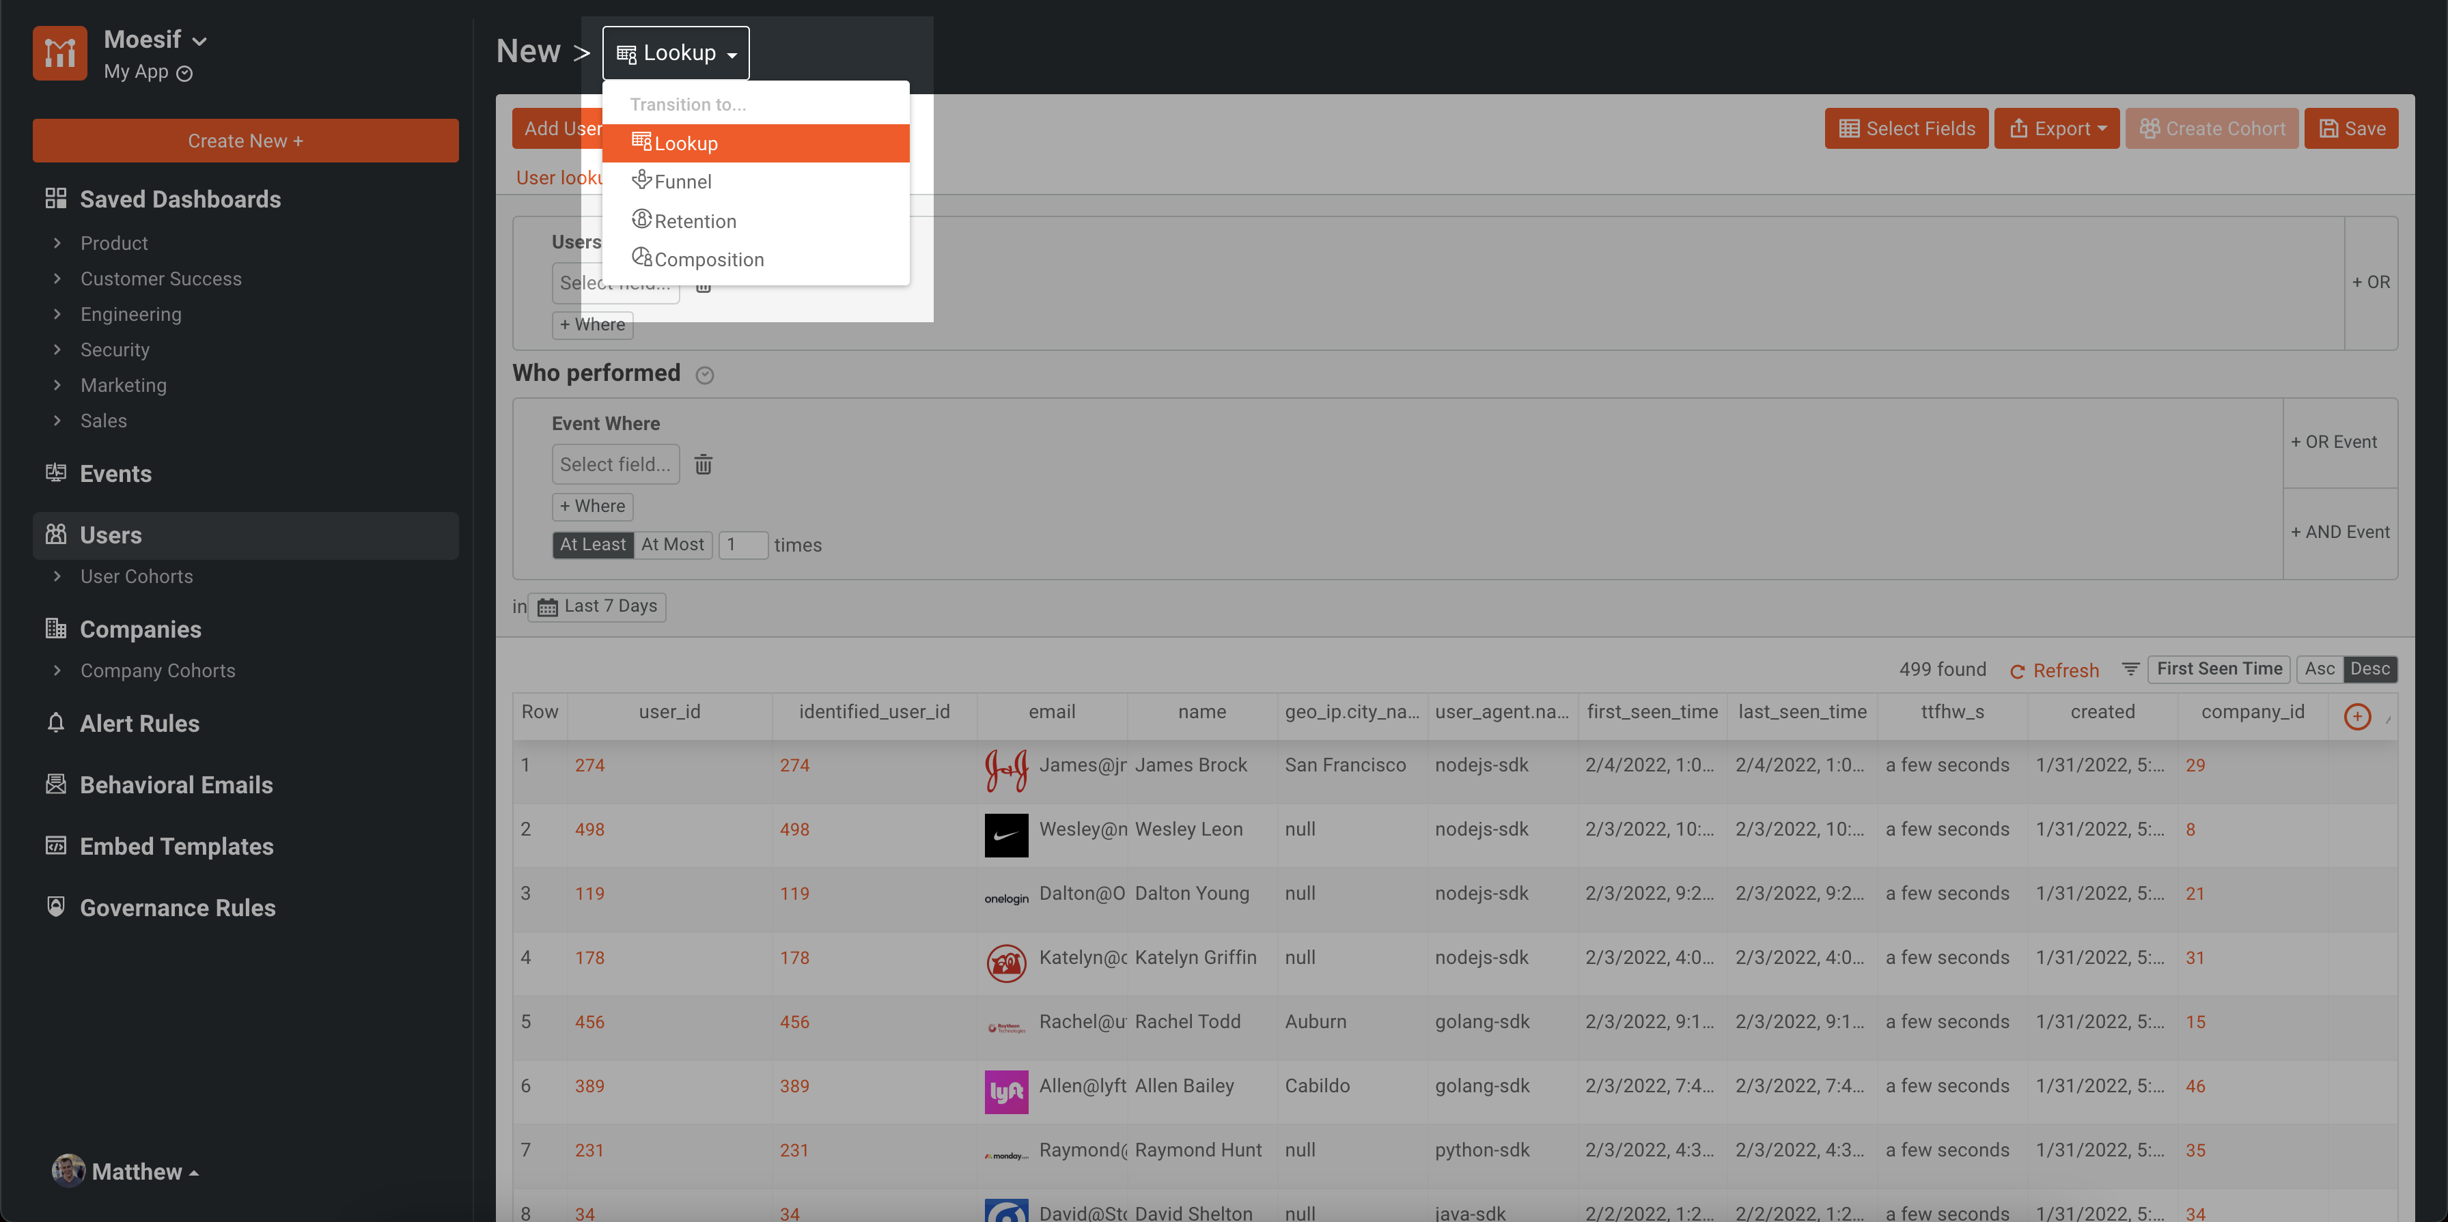2448x1222 pixels.
Task: Choose Retention in the transition menu
Action: [x=695, y=221]
